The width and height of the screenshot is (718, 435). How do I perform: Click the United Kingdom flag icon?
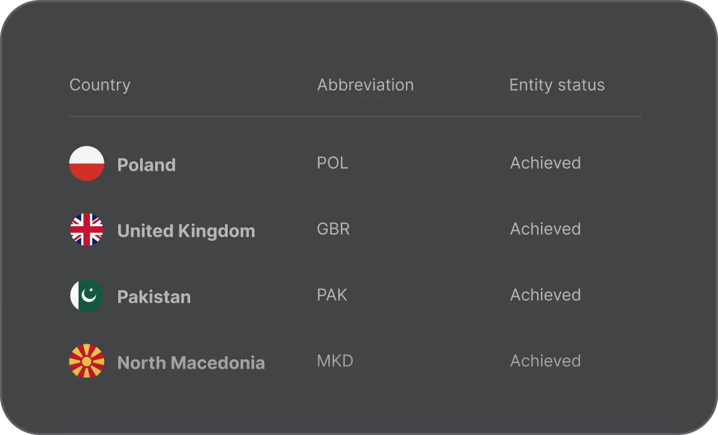pyautogui.click(x=86, y=230)
